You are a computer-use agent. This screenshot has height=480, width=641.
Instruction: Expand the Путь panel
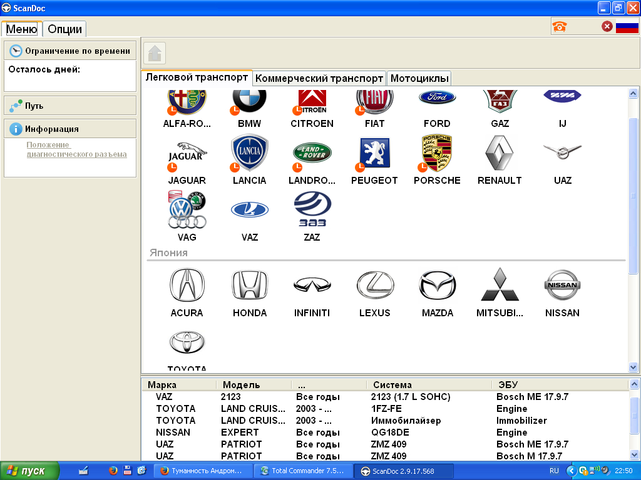click(70, 106)
